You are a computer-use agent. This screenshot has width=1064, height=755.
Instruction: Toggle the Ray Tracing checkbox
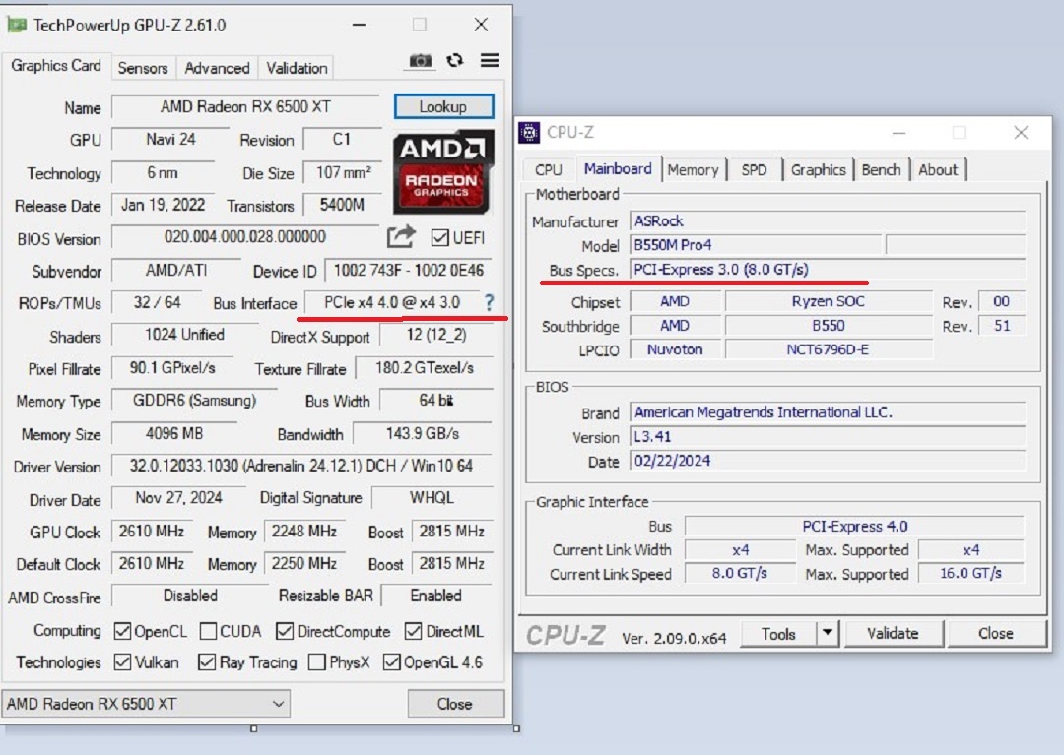pyautogui.click(x=207, y=662)
